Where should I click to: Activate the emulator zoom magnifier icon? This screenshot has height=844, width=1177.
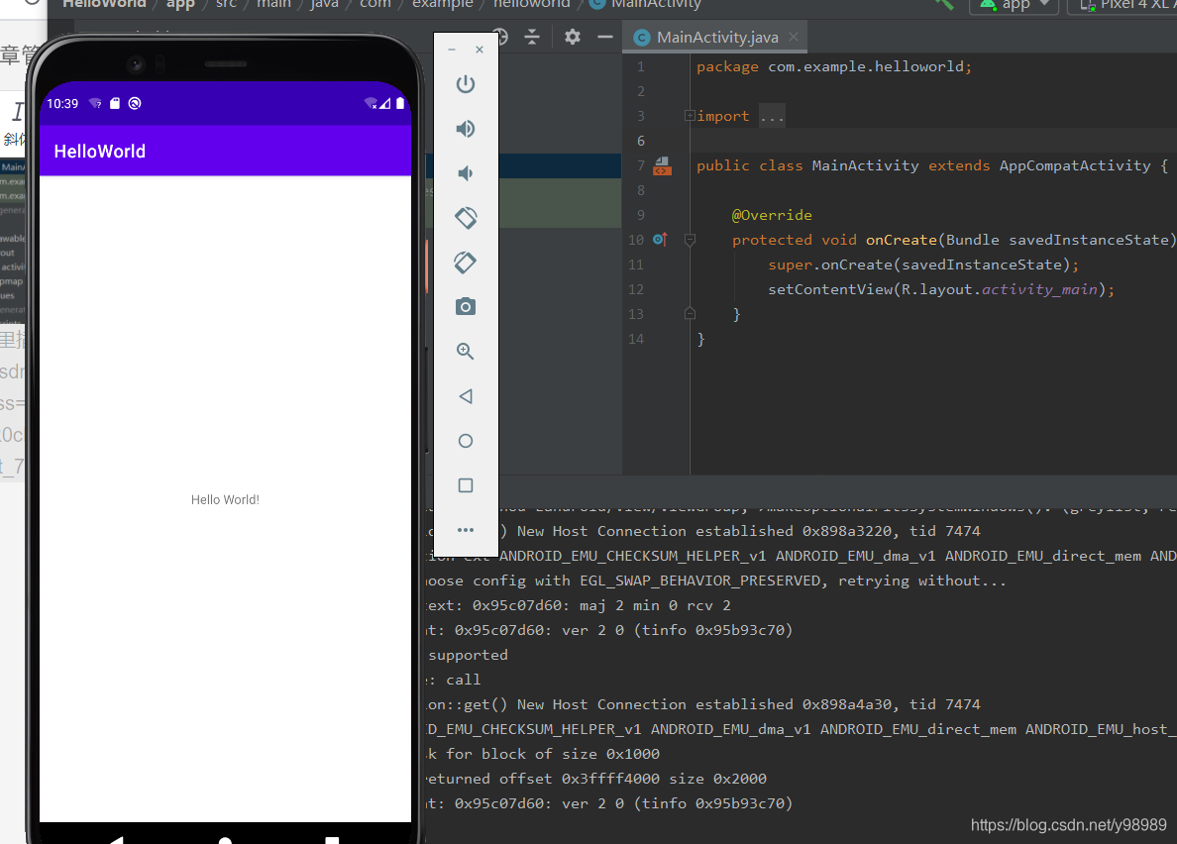pos(466,351)
